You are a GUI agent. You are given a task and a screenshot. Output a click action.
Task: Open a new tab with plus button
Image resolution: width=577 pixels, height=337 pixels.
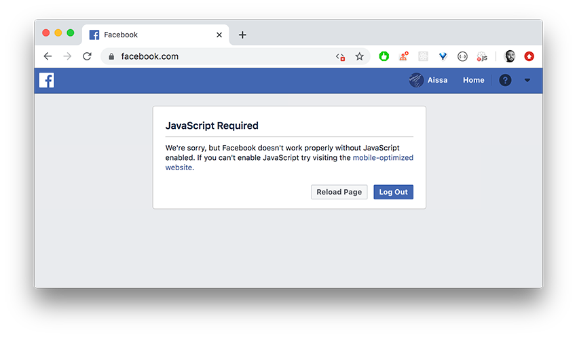click(x=242, y=35)
